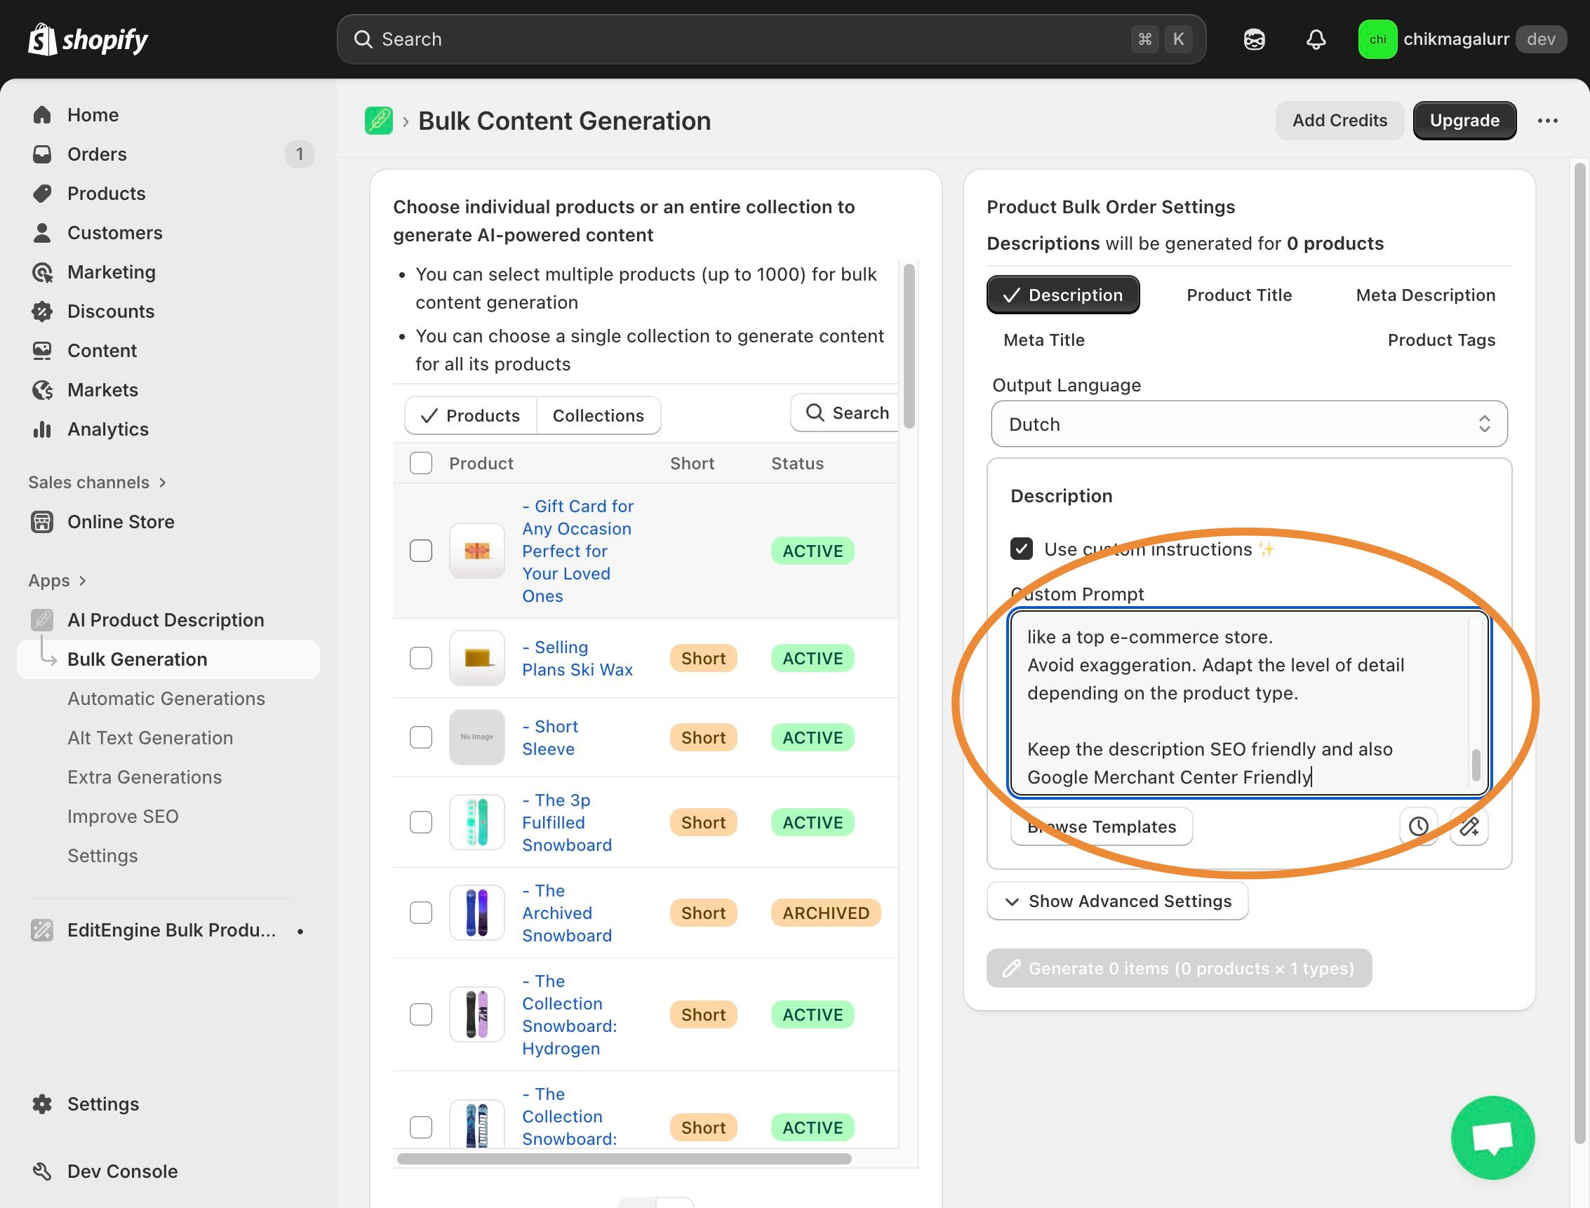1590x1208 pixels.
Task: Select the Meta Description content type
Action: click(1424, 295)
